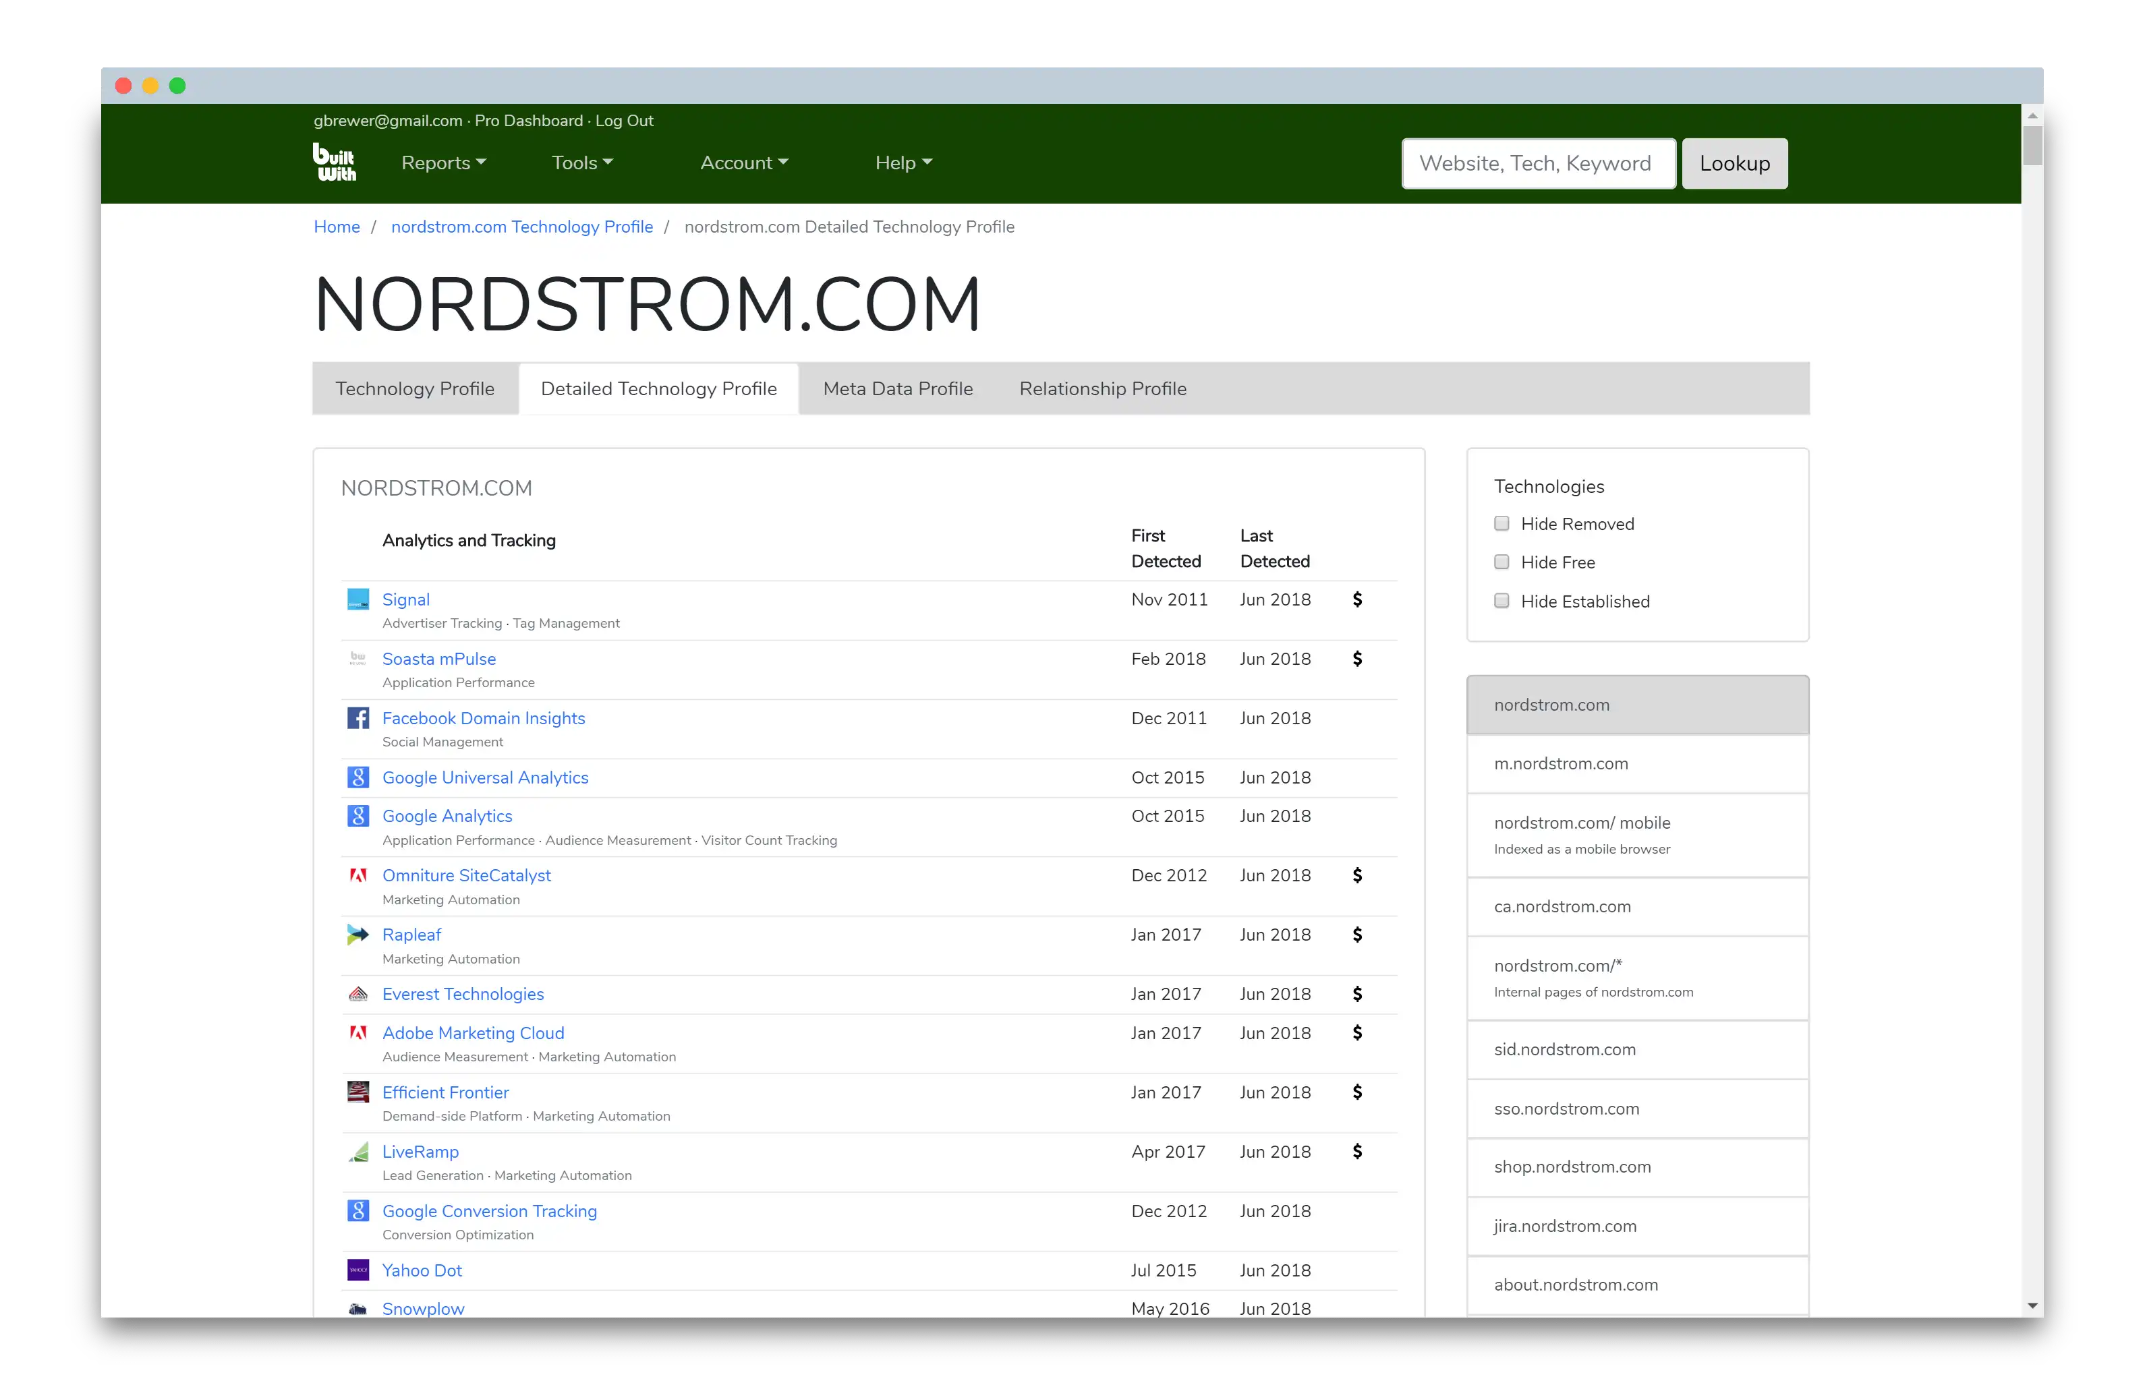Select sid.nordstrom.com in the domain list

[1637, 1050]
